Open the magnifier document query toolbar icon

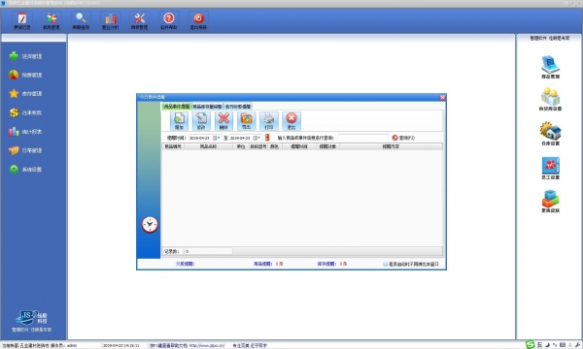(81, 20)
